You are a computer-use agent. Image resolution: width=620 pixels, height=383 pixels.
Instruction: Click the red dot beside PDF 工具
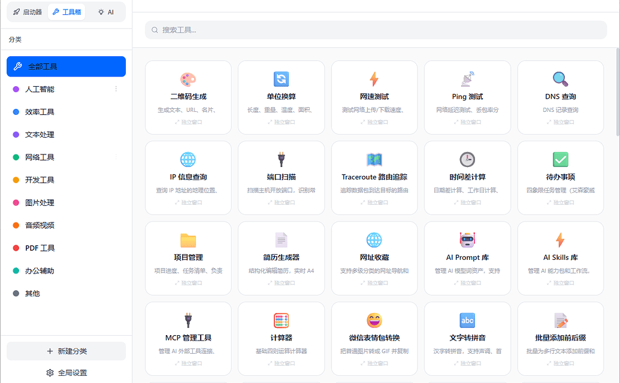[x=16, y=248]
